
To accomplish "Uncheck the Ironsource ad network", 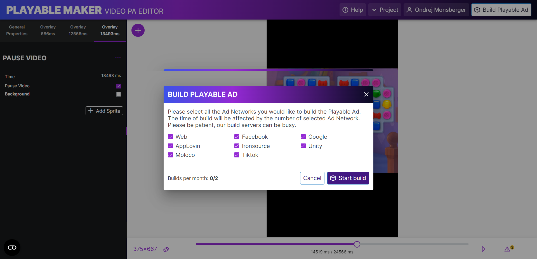I will tap(237, 146).
